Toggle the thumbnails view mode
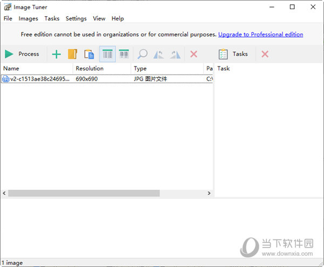The image size is (324, 267). click(x=124, y=54)
